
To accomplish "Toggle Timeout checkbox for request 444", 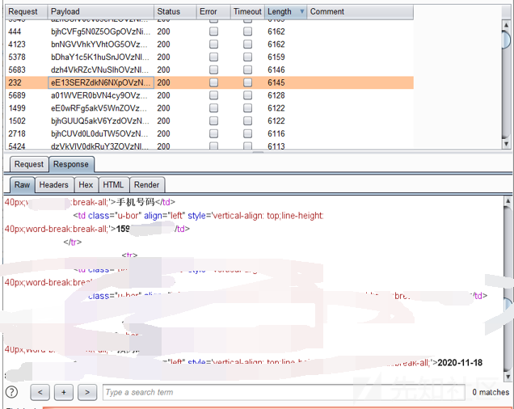I will (x=247, y=32).
